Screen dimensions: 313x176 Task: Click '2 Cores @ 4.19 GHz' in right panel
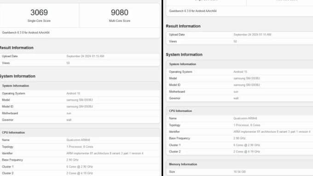point(247,152)
